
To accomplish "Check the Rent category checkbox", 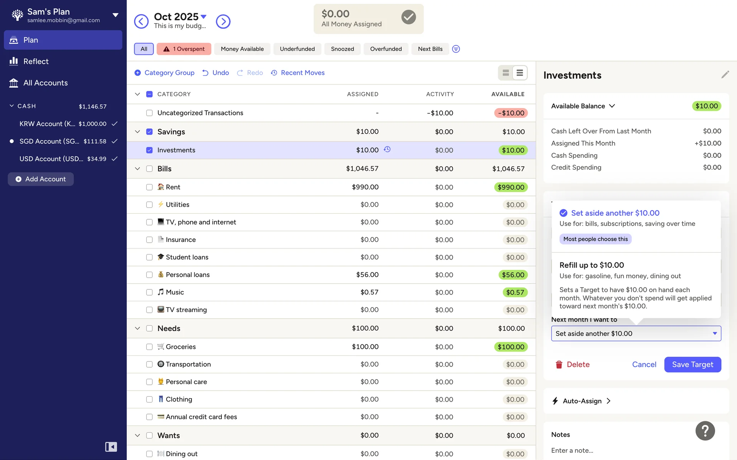I will (x=149, y=187).
